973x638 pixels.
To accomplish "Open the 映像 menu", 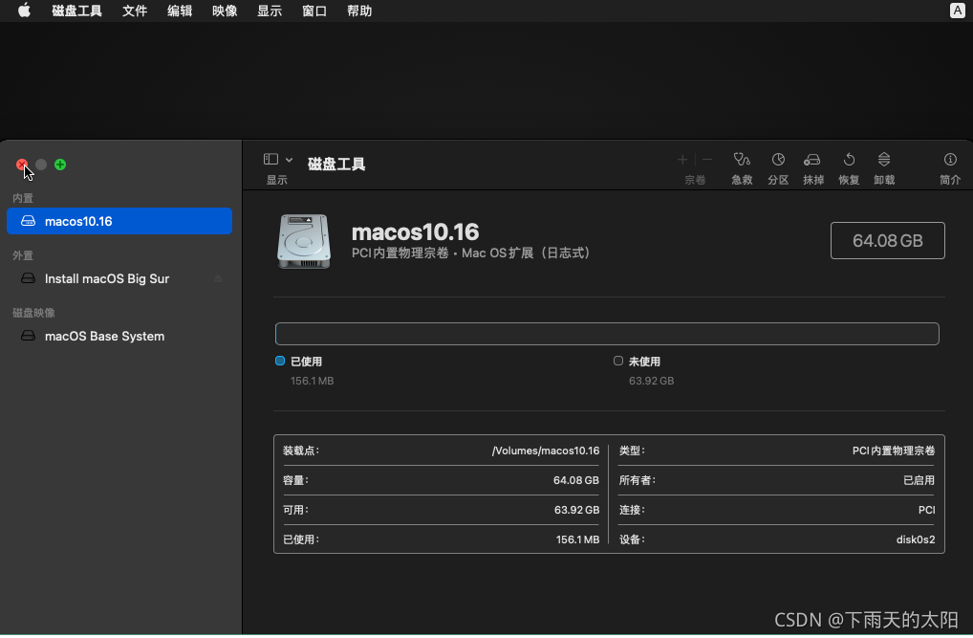I will pos(225,11).
